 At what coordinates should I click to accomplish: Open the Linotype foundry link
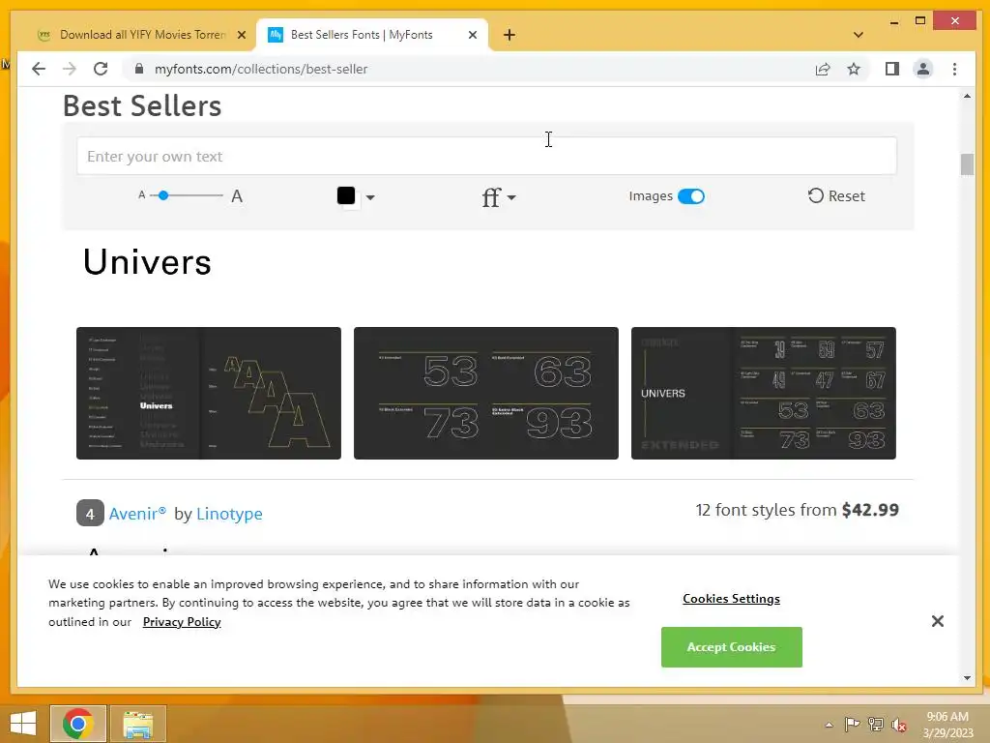(x=229, y=514)
